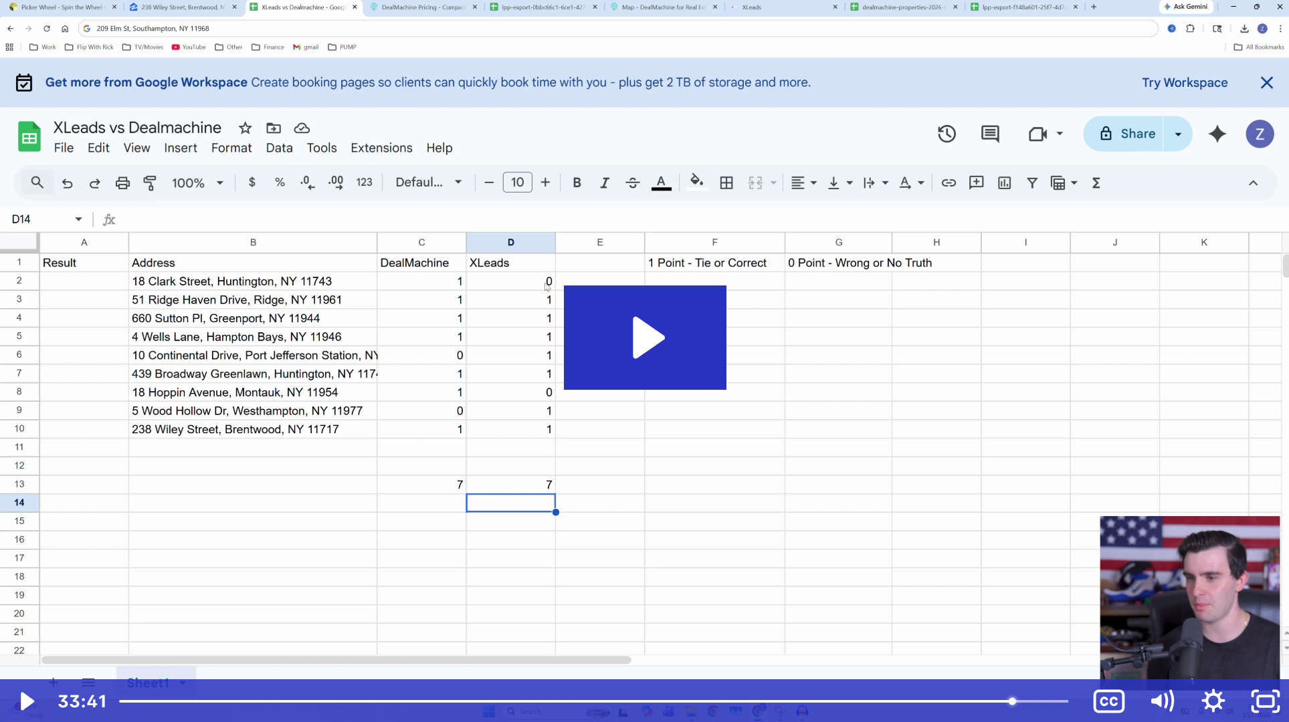Click the create filter funnel icon

[1032, 183]
